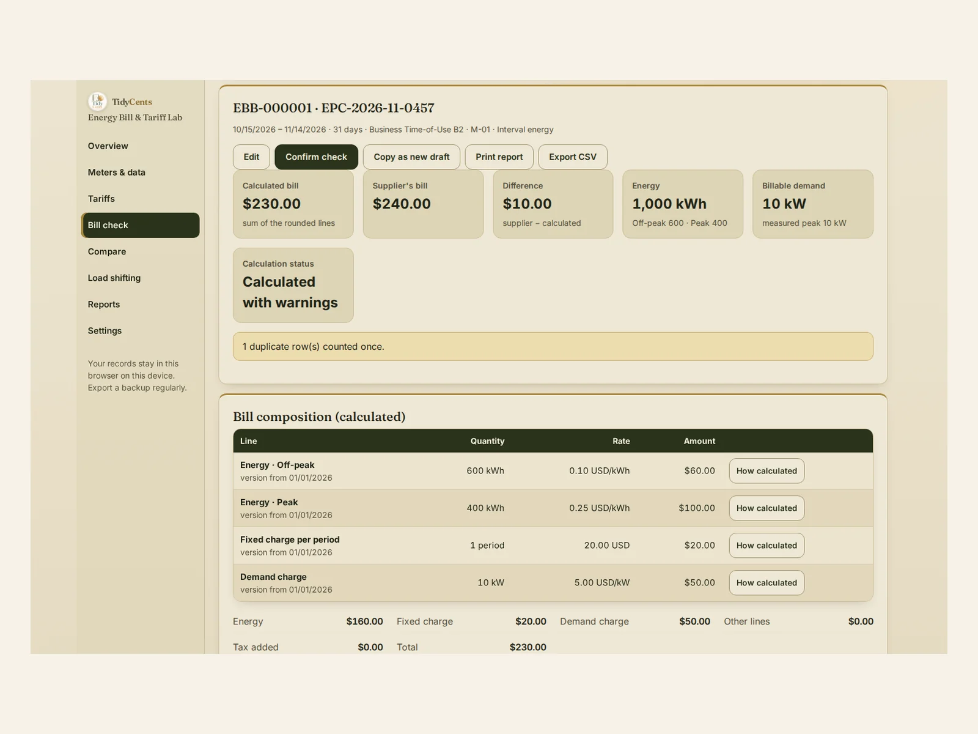978x734 pixels.
Task: Click the $100.00 amount cell
Action: (x=697, y=508)
